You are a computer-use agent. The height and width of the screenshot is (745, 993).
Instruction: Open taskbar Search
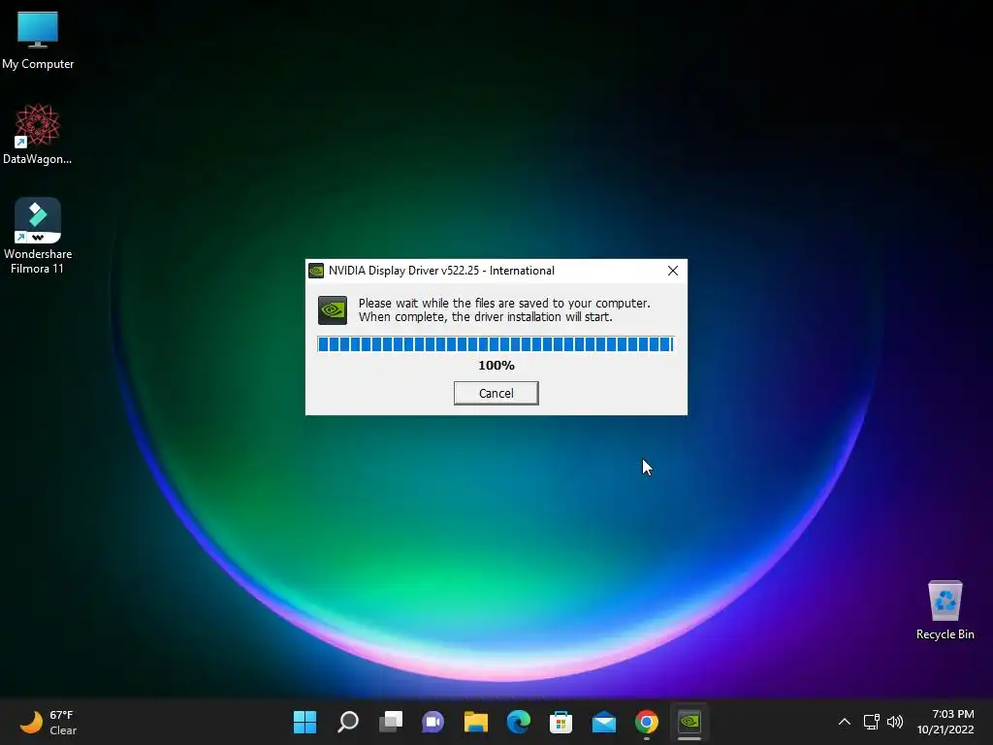pos(348,722)
